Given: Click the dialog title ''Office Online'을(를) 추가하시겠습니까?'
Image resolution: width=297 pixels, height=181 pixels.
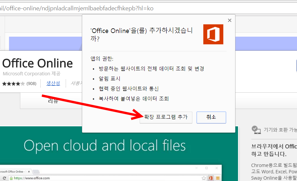Looking at the screenshot, I should click(x=141, y=34).
